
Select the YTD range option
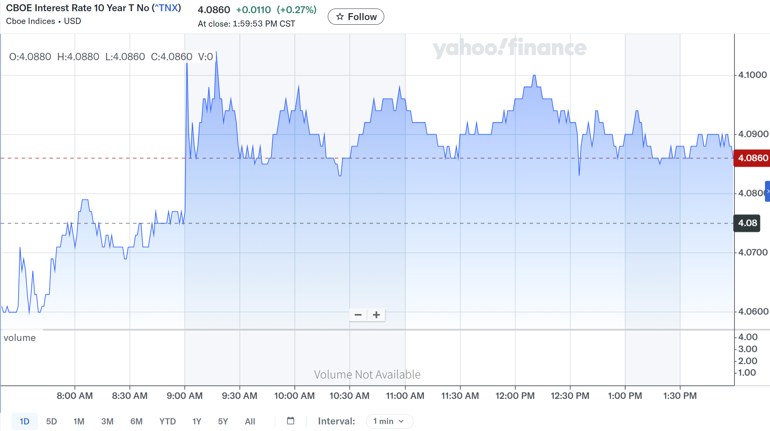[167, 421]
